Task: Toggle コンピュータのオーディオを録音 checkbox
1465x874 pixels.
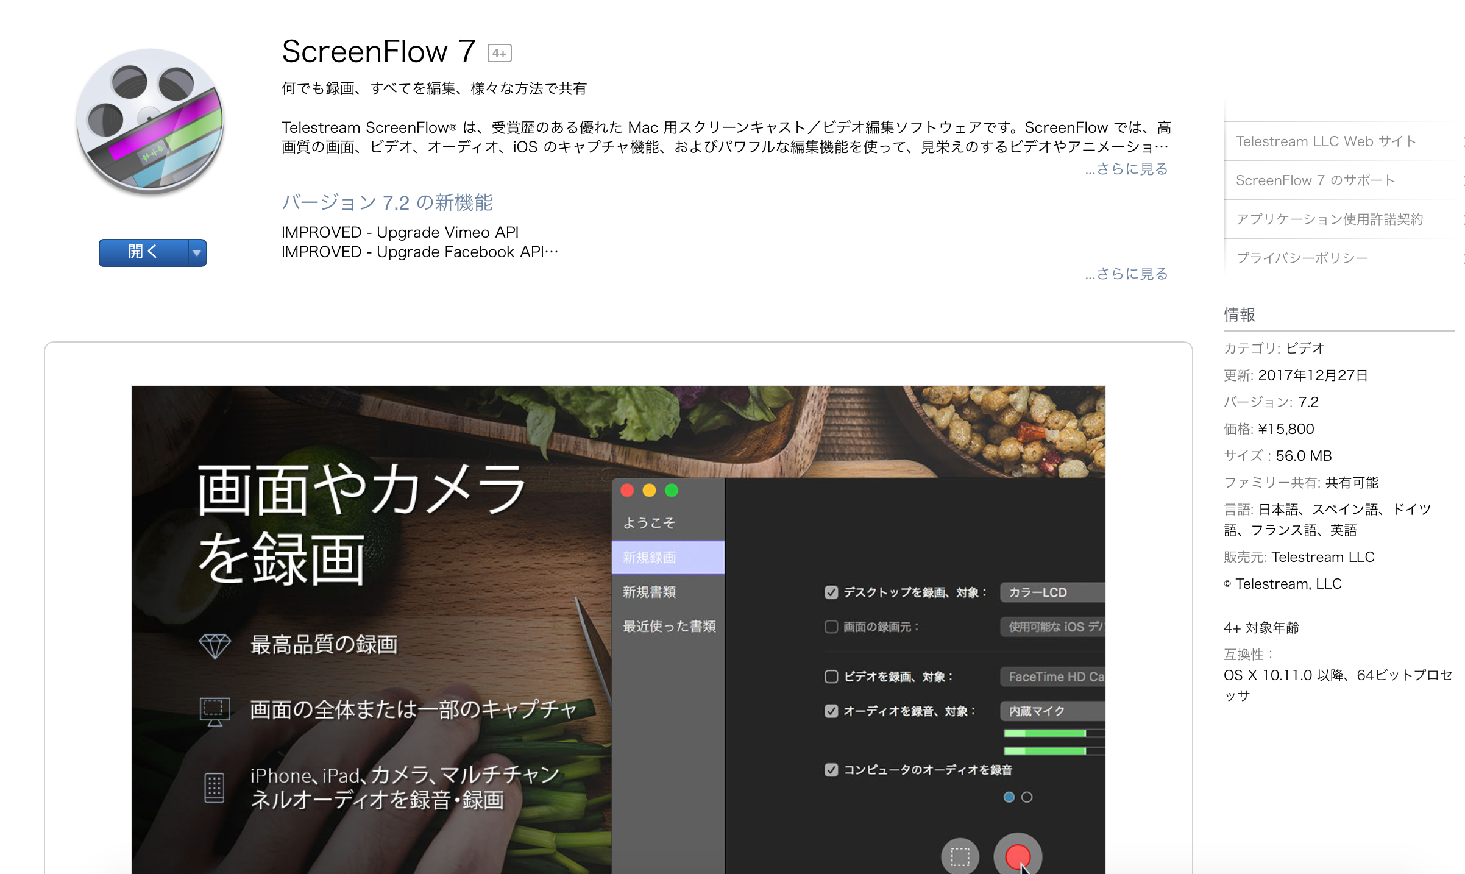Action: [831, 770]
